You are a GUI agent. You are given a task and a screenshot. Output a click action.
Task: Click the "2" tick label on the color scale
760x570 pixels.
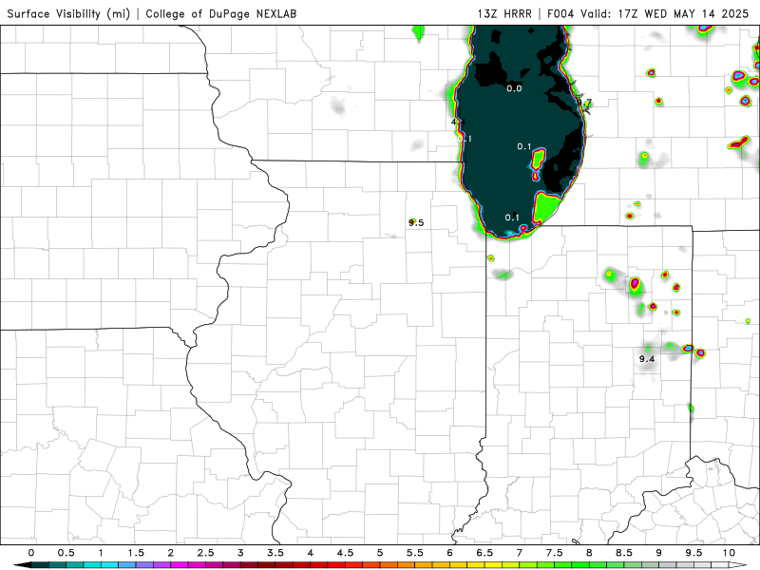click(171, 553)
